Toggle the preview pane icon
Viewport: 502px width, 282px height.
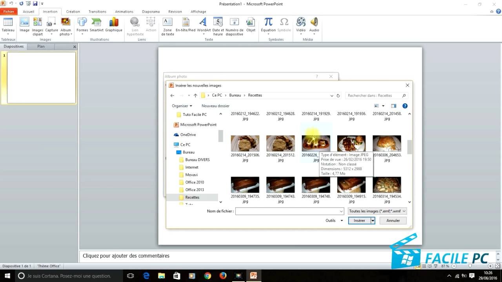[394, 106]
